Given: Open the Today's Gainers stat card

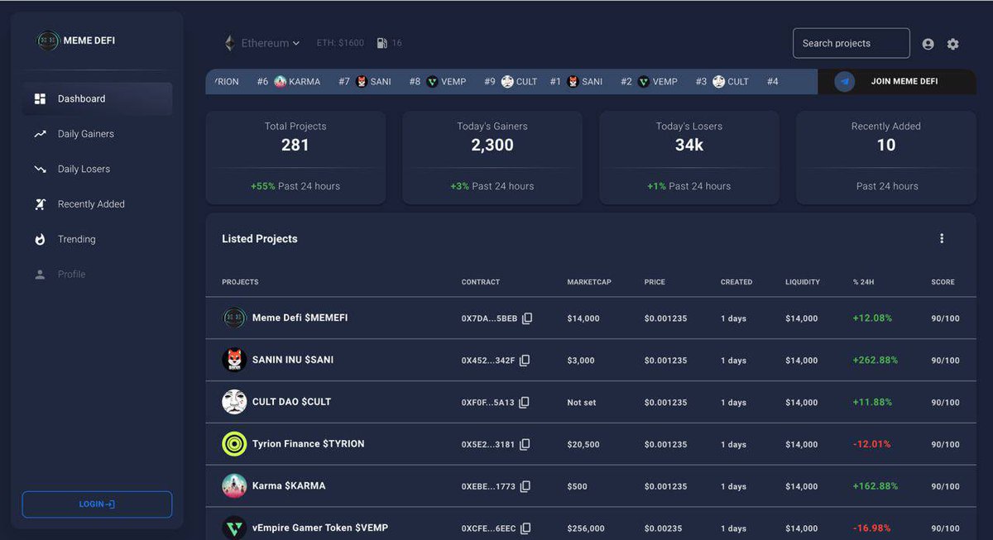Looking at the screenshot, I should [492, 157].
